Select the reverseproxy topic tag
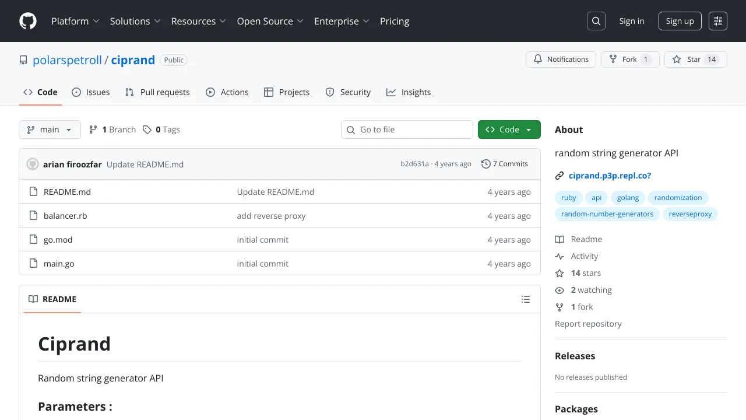This screenshot has width=746, height=420. [x=691, y=214]
